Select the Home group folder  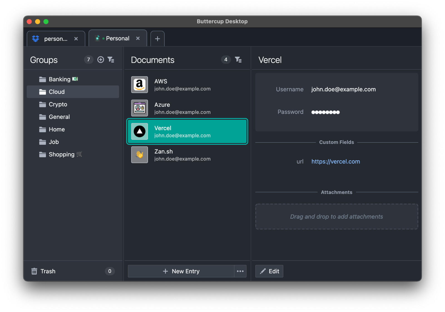[x=73, y=129]
